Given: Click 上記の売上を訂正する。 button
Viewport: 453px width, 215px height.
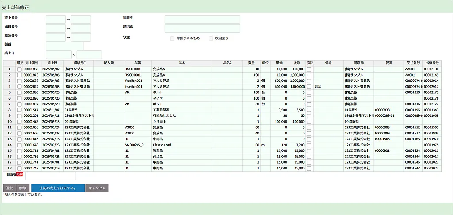Looking at the screenshot, I should pyautogui.click(x=58, y=188).
